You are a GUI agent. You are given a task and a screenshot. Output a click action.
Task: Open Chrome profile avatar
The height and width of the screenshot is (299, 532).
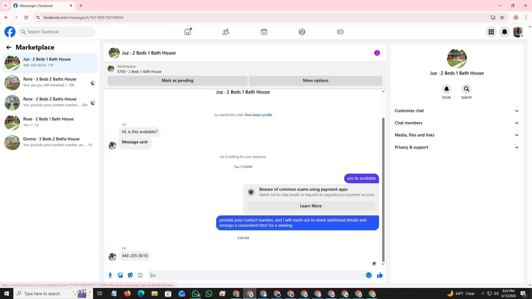(516, 17)
